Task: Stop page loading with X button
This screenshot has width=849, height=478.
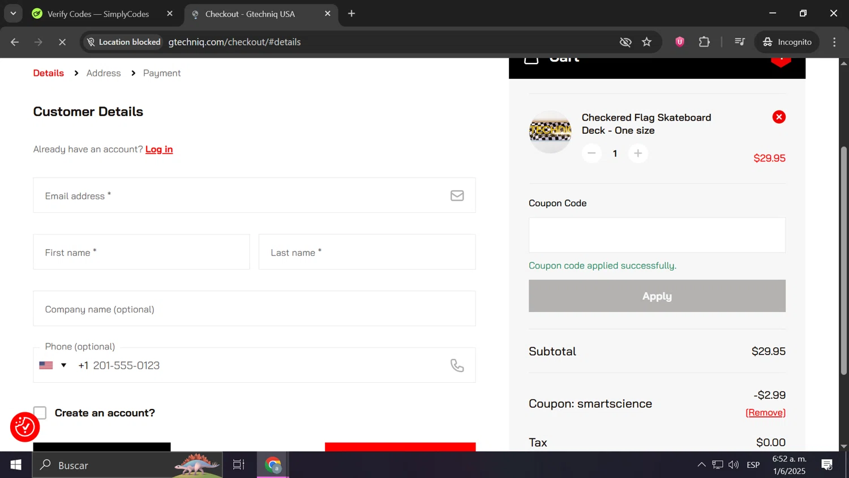Action: coord(62,42)
